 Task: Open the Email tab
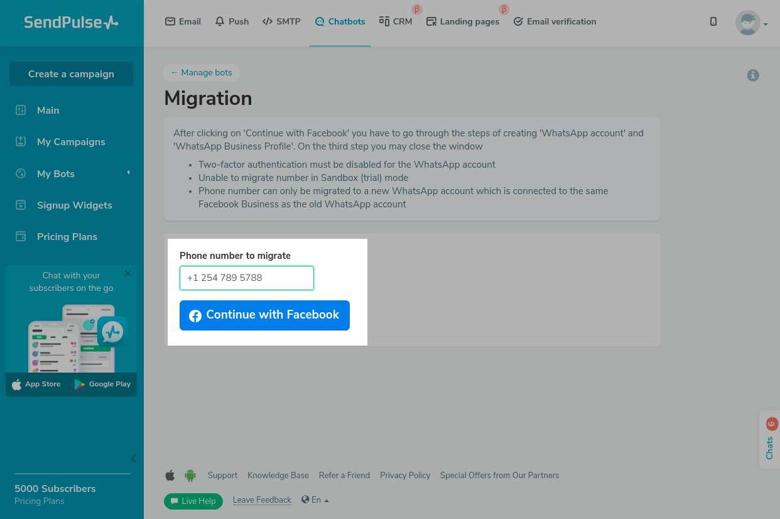(x=183, y=21)
